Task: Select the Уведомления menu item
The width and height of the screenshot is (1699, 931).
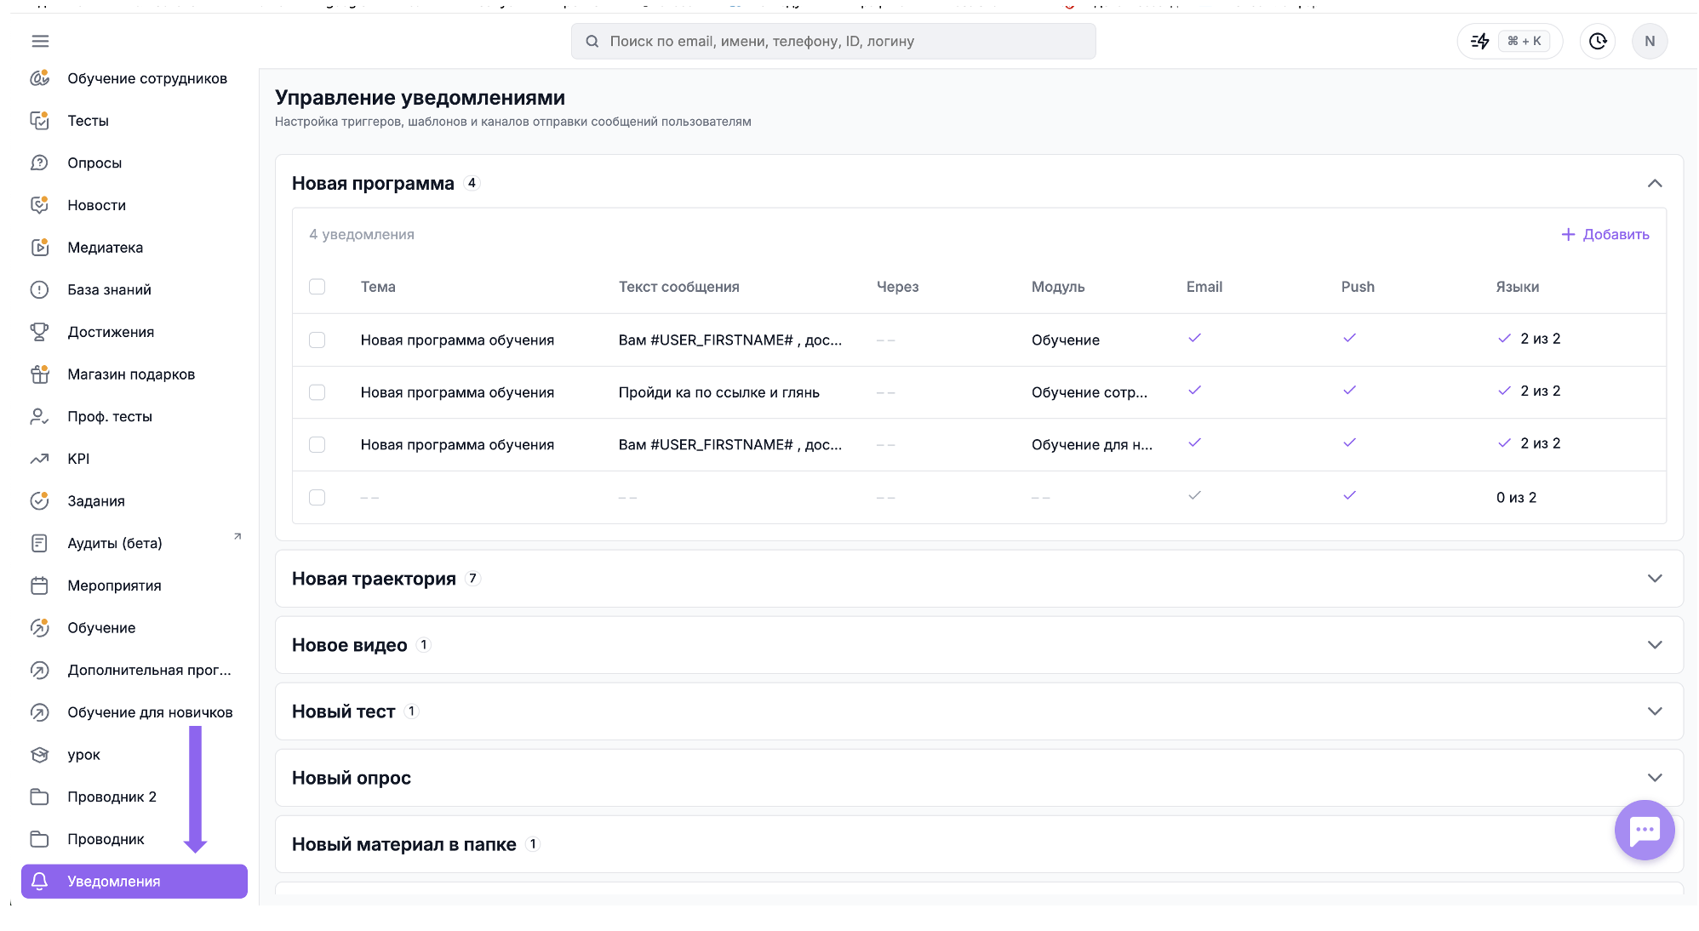Action: point(134,882)
